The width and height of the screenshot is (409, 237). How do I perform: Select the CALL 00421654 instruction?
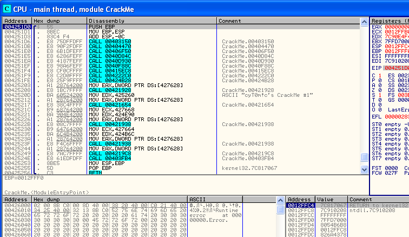[109, 104]
